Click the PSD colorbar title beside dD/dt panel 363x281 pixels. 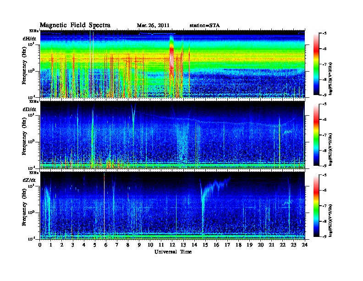(330, 150)
